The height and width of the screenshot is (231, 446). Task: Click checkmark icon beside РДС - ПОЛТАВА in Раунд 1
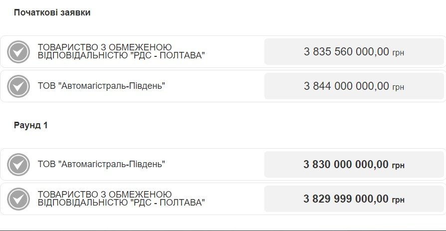[19, 199]
